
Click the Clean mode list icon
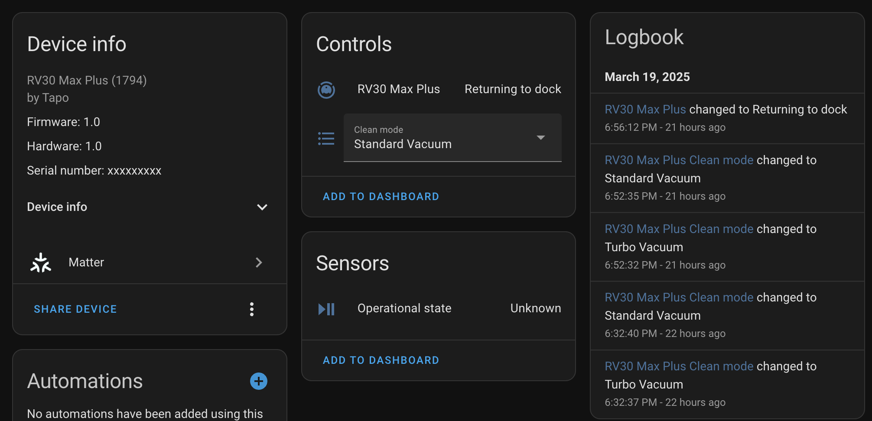pos(326,139)
